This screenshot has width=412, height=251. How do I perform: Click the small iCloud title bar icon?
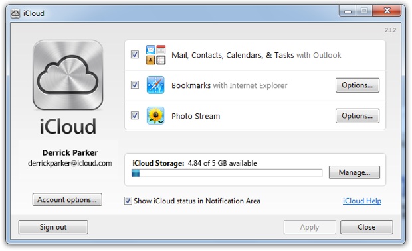(x=15, y=13)
